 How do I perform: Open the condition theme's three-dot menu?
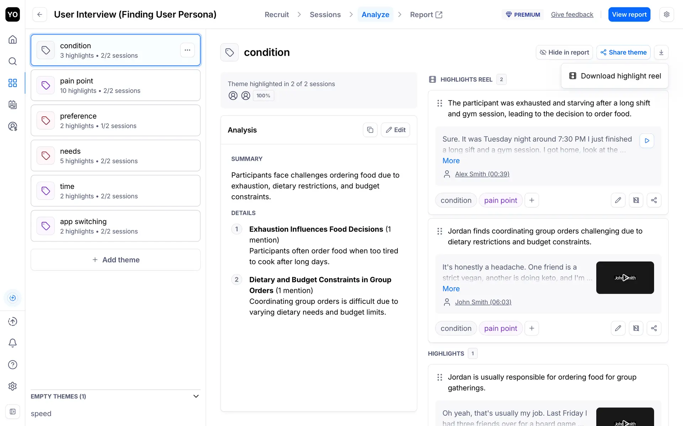(x=187, y=50)
